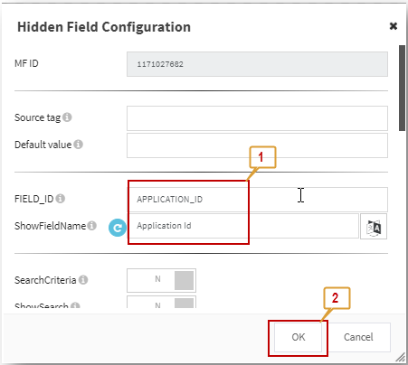Image resolution: width=408 pixels, height=365 pixels.
Task: Close the Hidden Field Configuration dialog
Action: (394, 26)
